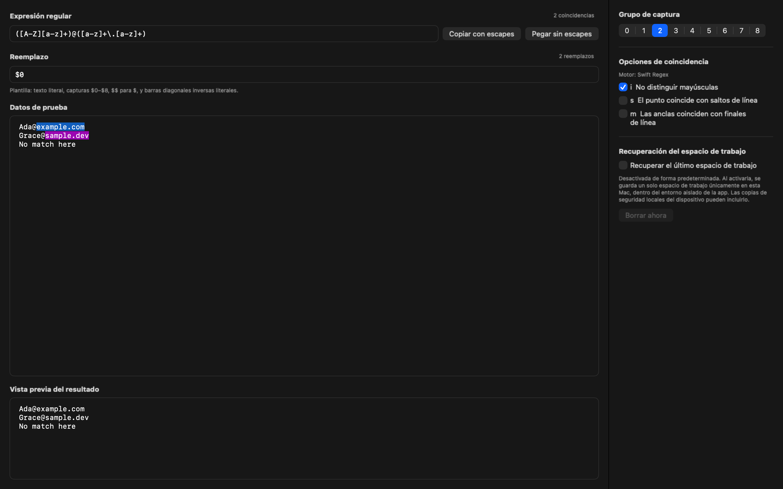Click the 'Plantilla: texto literal' hint text
Viewport: 783px width, 489px height.
pos(124,90)
